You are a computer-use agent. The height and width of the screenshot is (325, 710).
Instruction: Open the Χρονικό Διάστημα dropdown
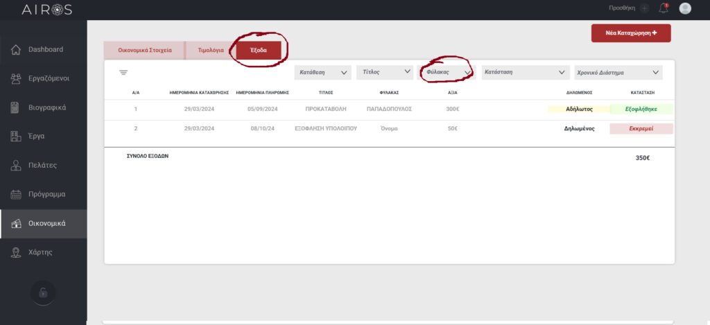pos(618,72)
